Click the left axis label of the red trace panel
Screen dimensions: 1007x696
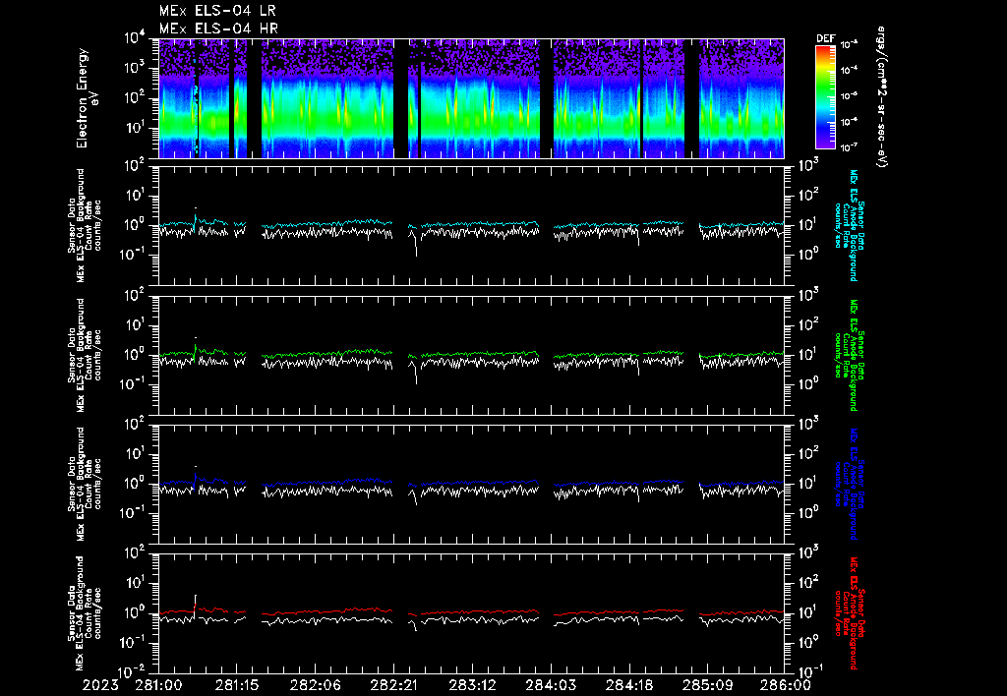(85, 613)
